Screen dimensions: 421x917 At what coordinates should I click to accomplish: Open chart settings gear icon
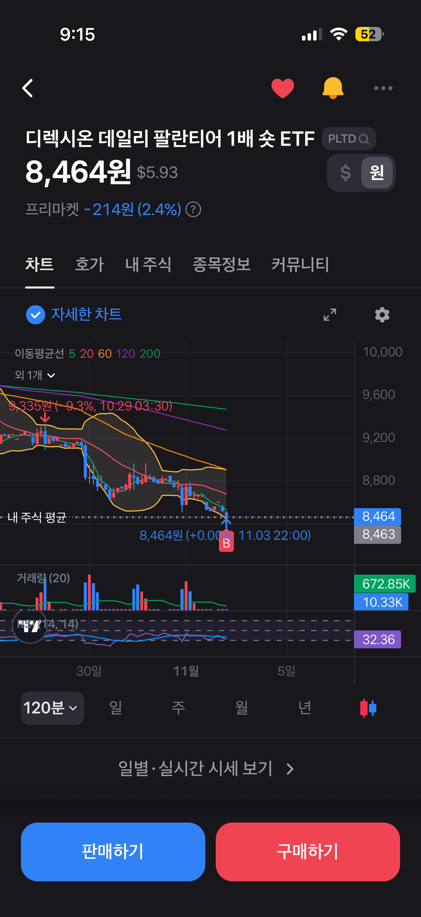point(382,315)
